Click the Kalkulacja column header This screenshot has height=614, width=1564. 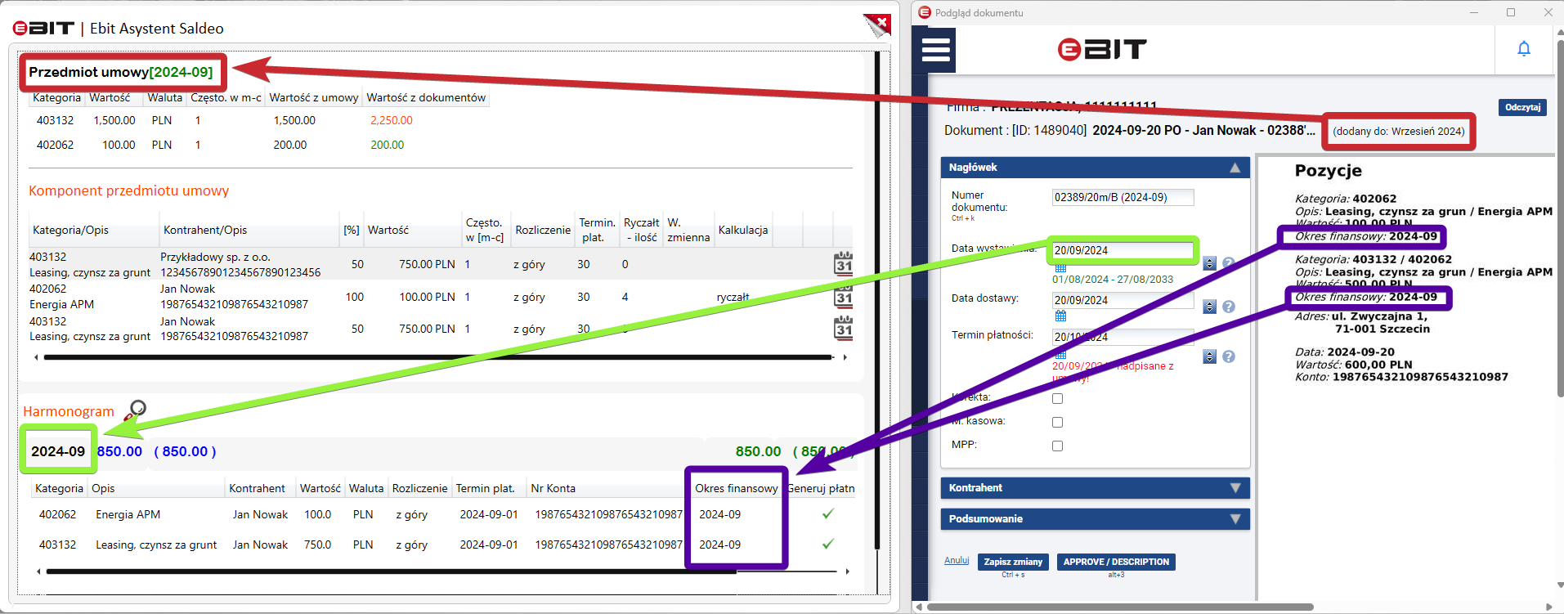click(x=743, y=230)
